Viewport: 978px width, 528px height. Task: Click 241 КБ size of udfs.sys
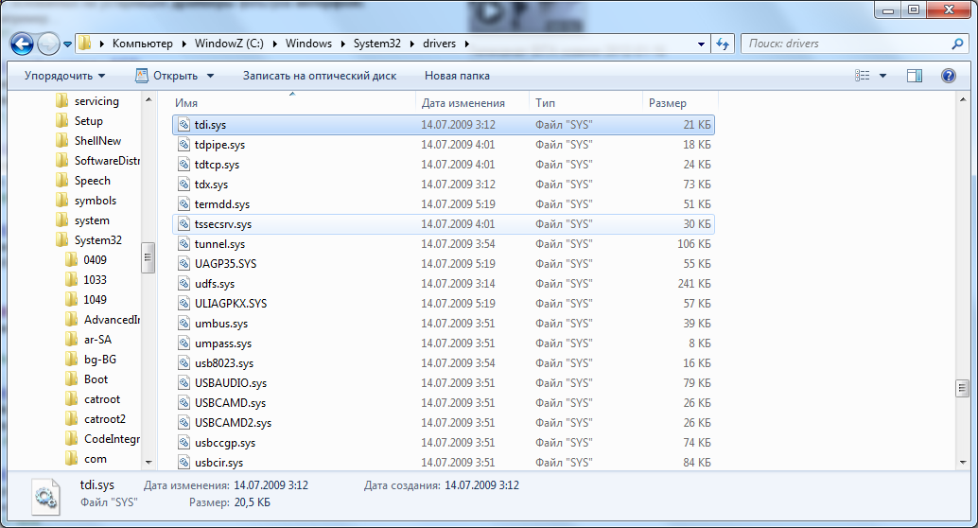click(694, 283)
